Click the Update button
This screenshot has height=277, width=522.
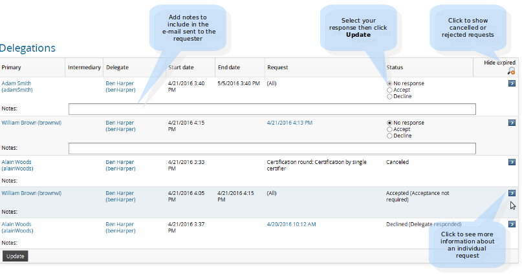[x=15, y=256]
